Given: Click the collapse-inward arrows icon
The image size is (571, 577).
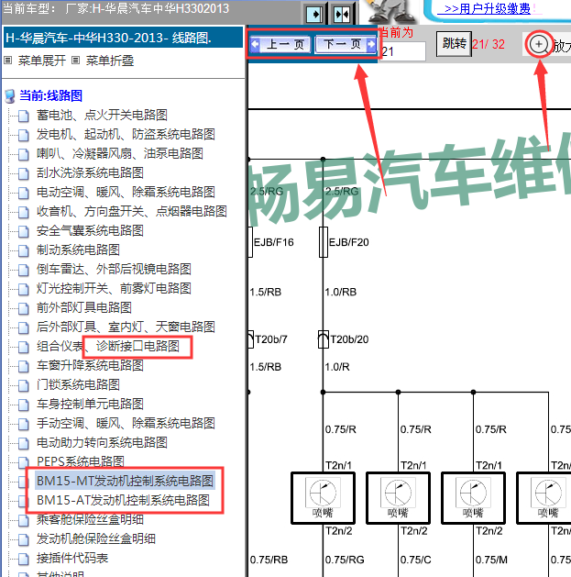Looking at the screenshot, I should 342,15.
